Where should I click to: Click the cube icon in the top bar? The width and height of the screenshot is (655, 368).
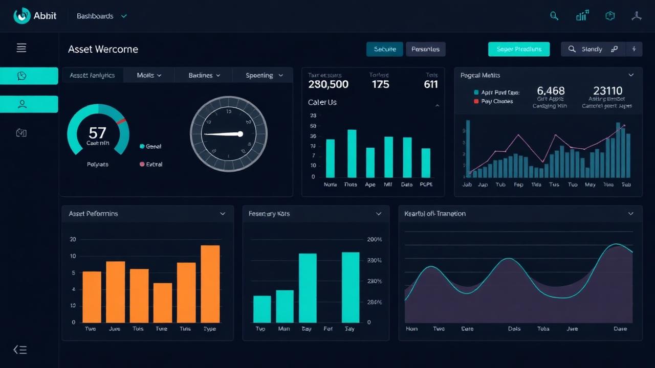click(610, 16)
